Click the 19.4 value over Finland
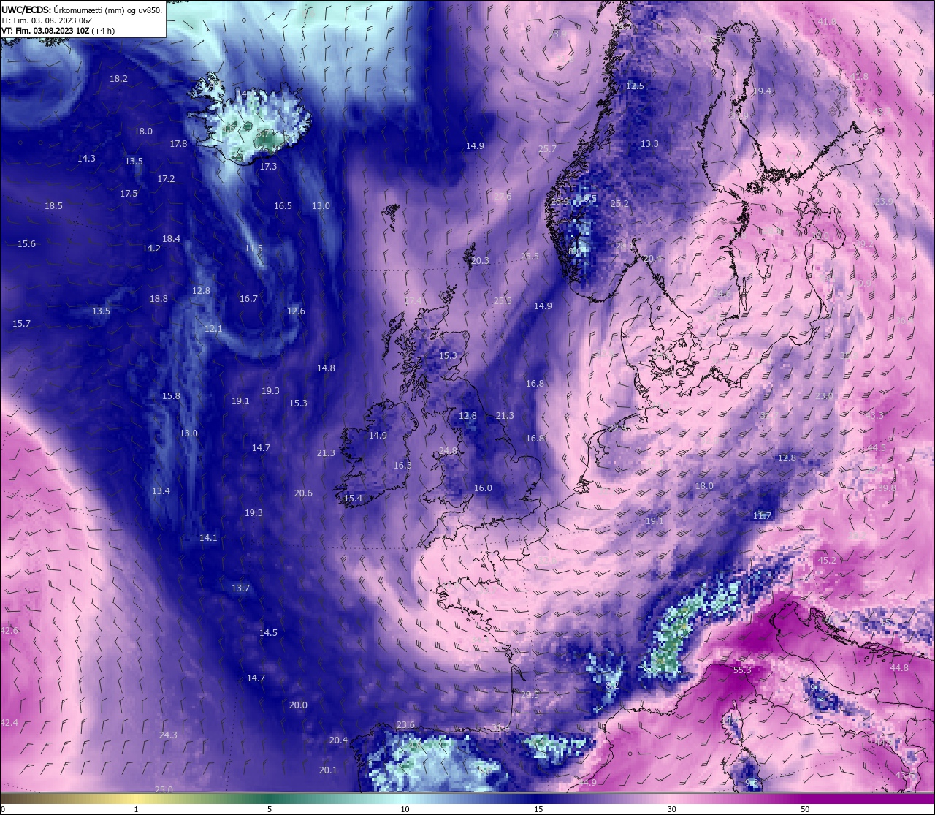This screenshot has height=815, width=935. [762, 91]
